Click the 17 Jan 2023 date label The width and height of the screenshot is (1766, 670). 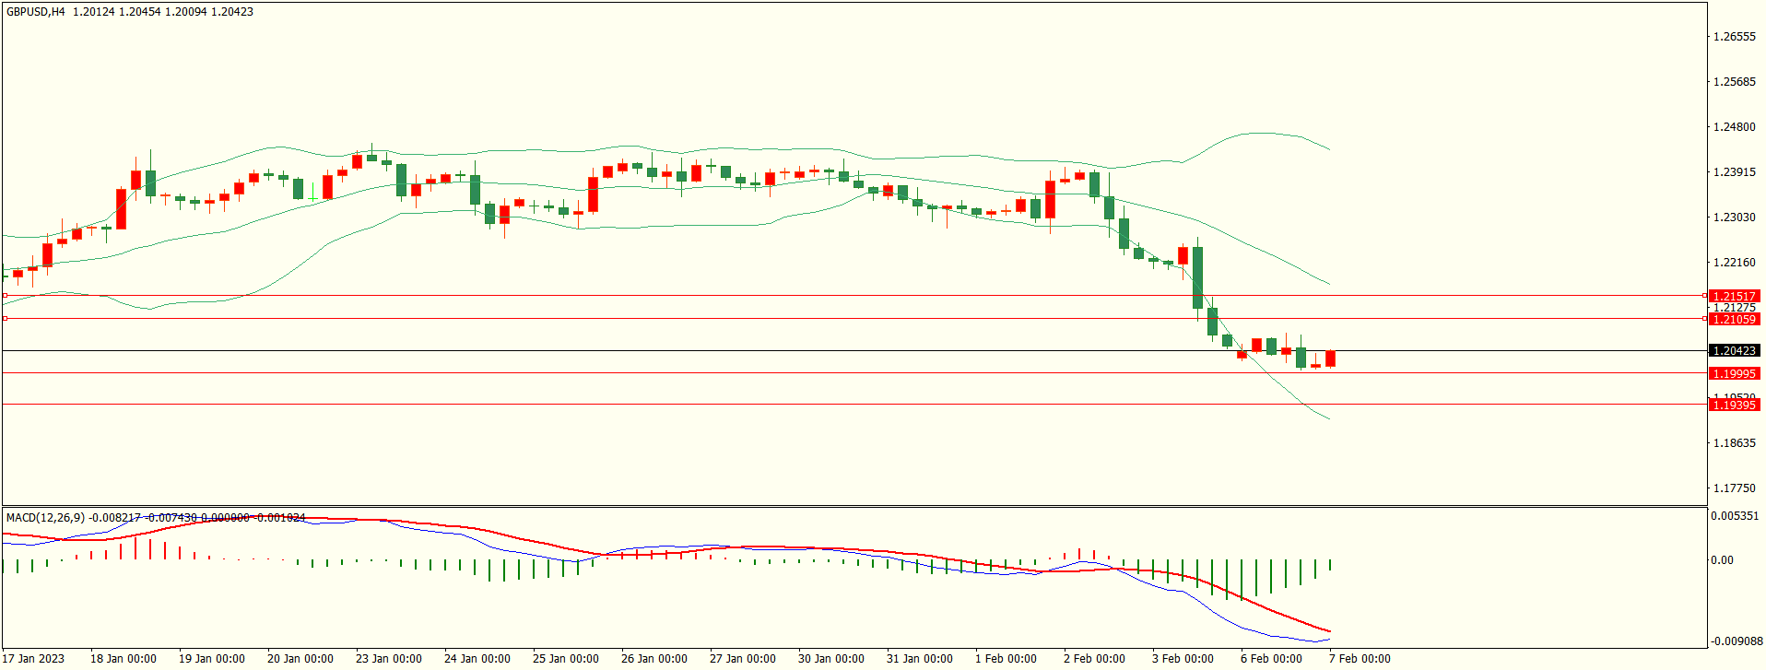pyautogui.click(x=33, y=658)
